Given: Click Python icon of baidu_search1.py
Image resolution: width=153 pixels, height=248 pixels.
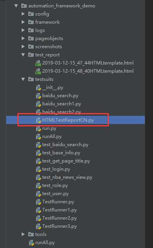Looking at the screenshot, I should [38, 104].
